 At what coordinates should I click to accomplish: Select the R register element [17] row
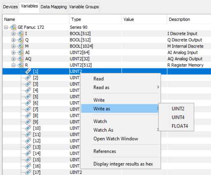(x=107, y=172)
